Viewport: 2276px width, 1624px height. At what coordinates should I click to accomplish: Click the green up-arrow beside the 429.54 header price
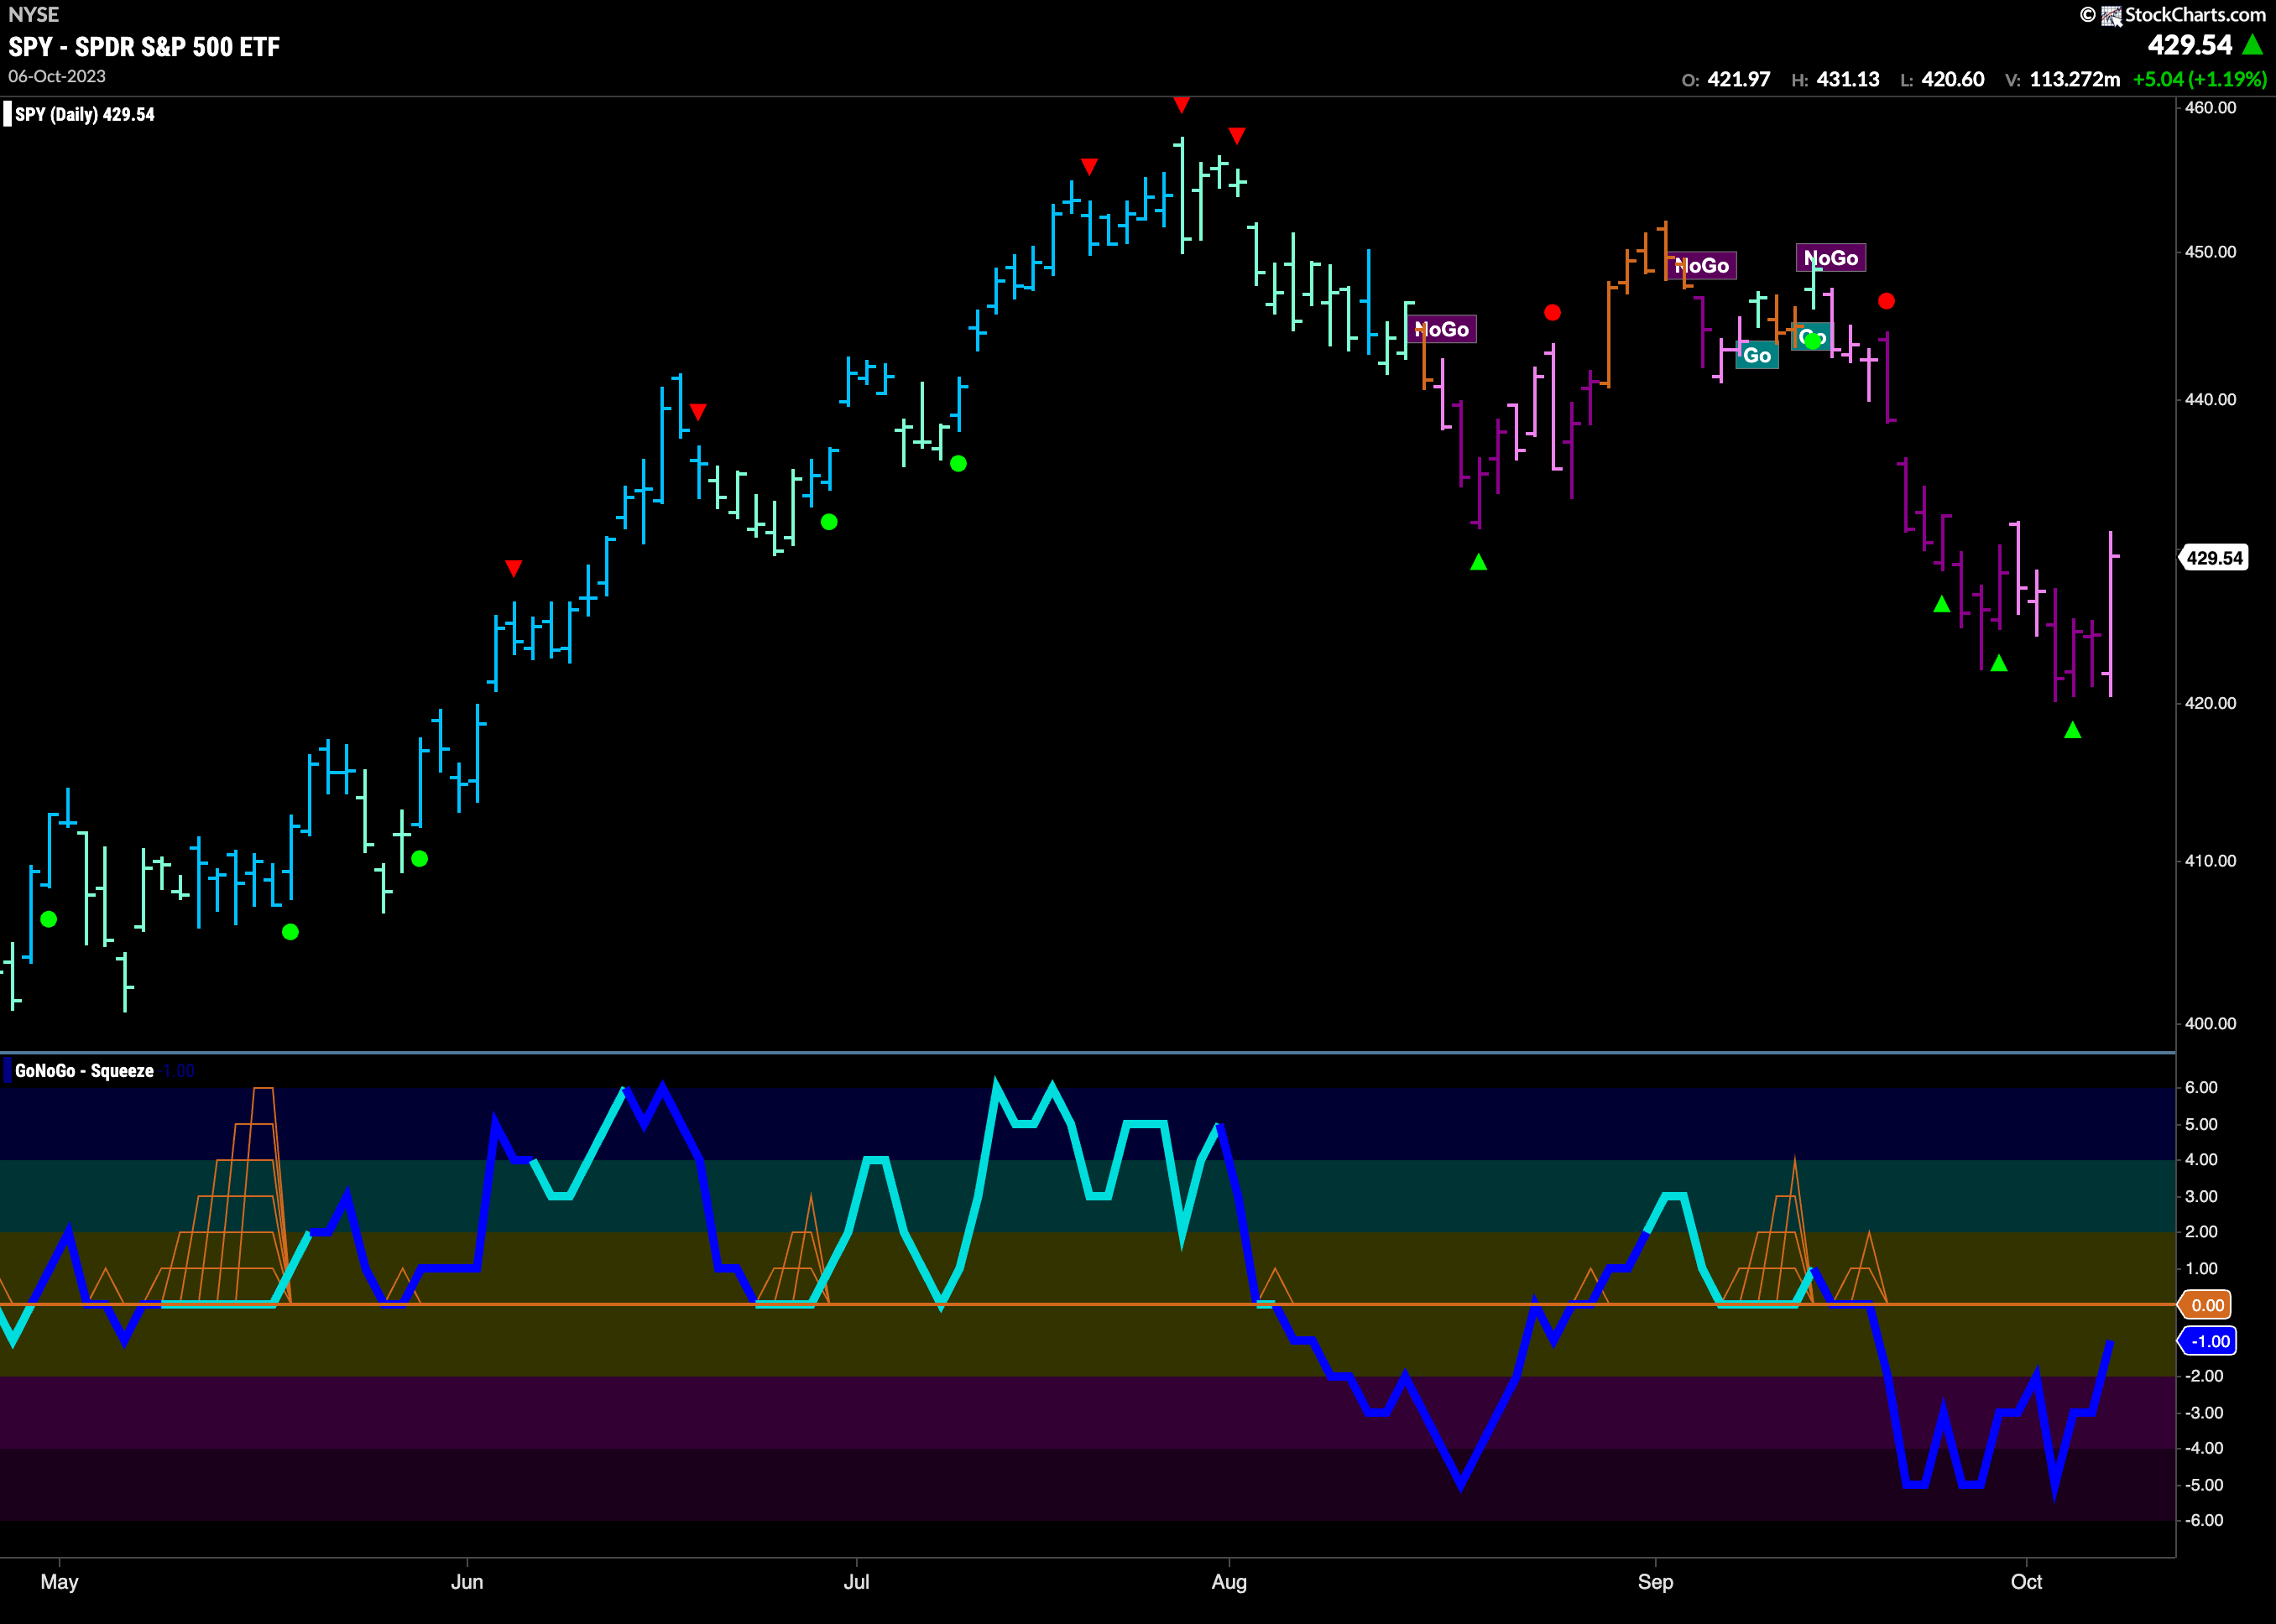point(2253,45)
